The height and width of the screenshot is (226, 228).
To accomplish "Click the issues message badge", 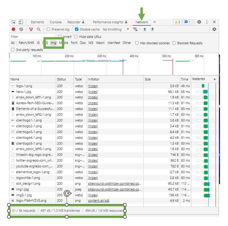I will [x=188, y=22].
